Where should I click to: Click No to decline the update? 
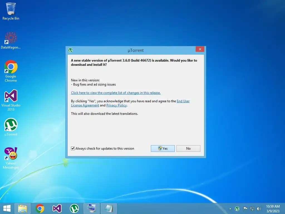pos(188,149)
